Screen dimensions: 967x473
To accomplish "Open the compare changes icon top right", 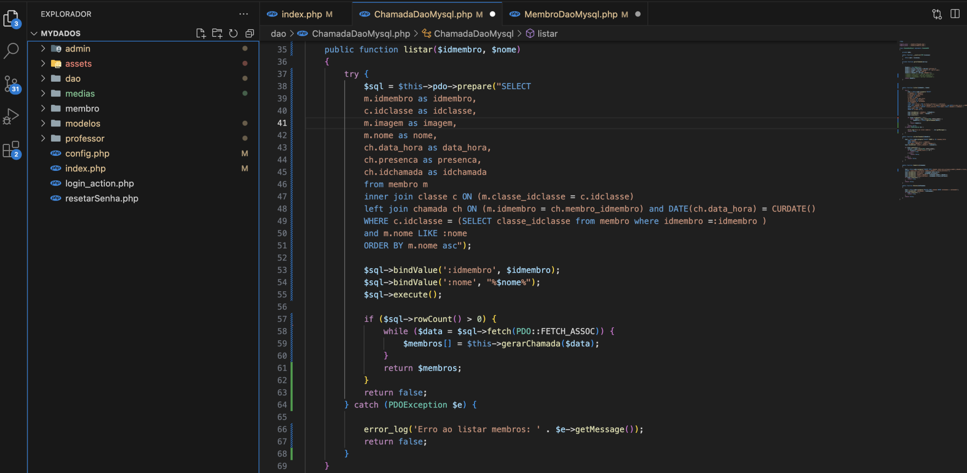I will click(x=936, y=14).
